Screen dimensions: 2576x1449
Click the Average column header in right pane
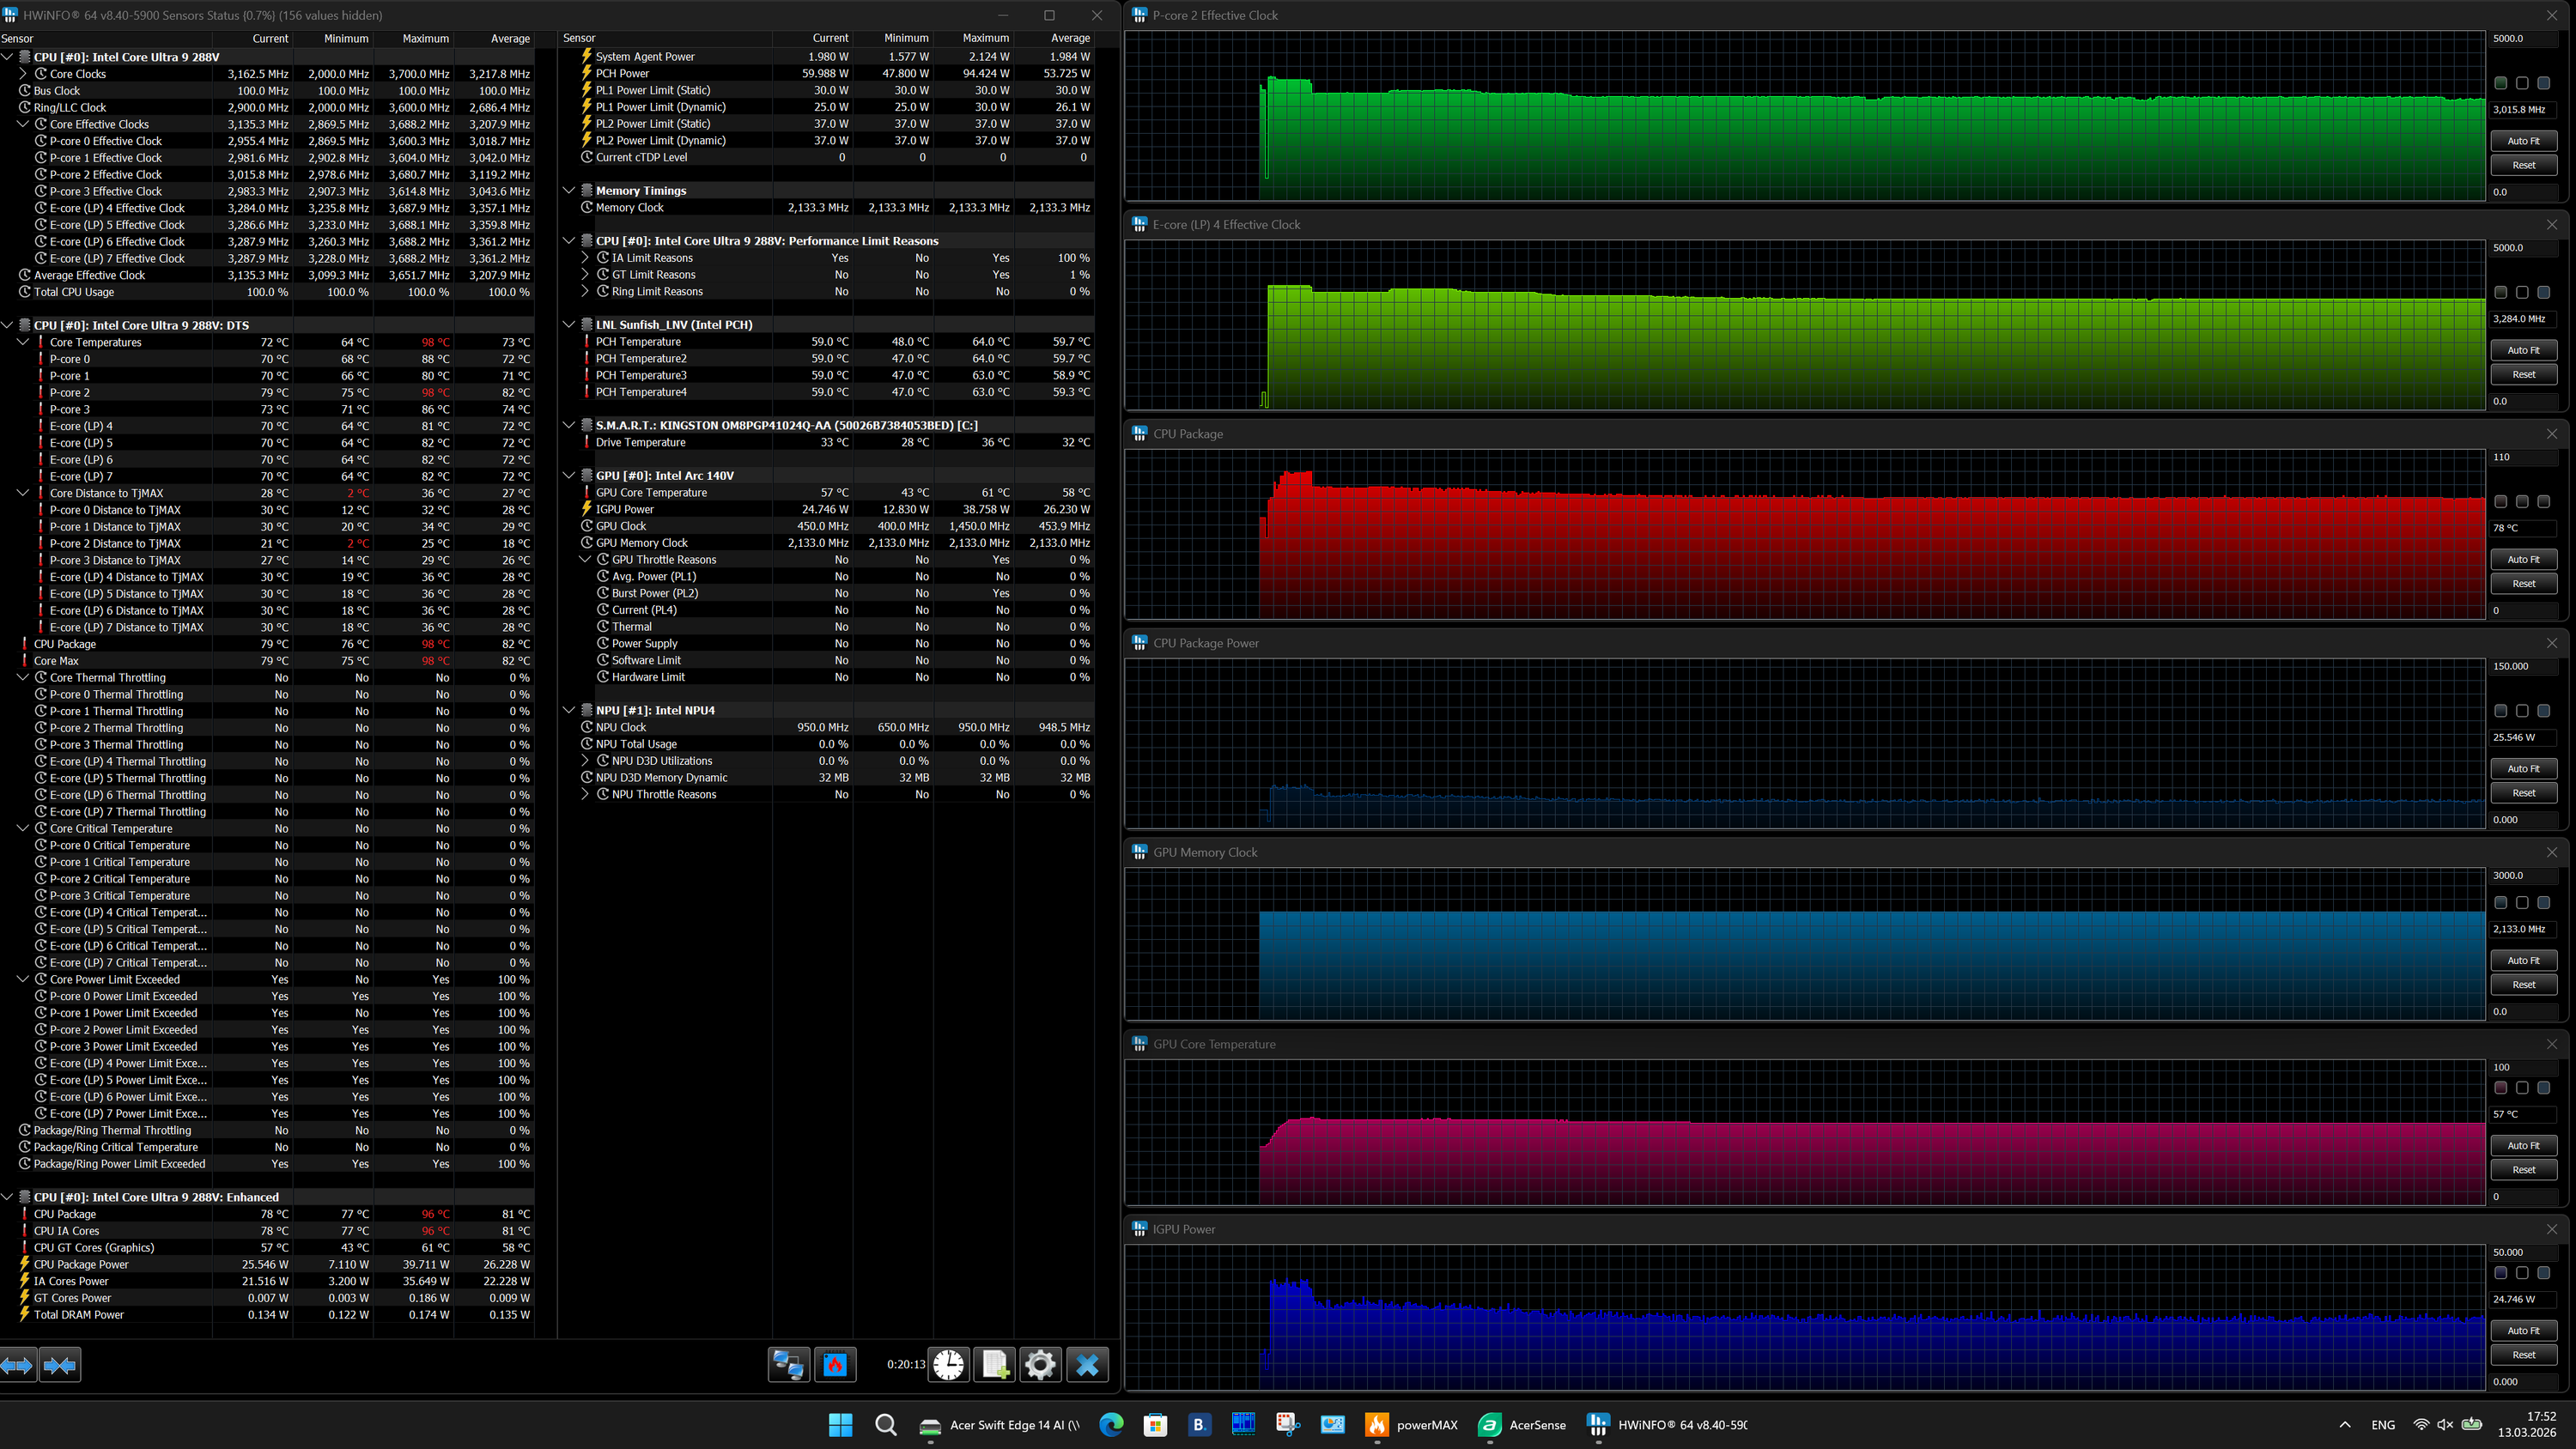pos(1054,38)
